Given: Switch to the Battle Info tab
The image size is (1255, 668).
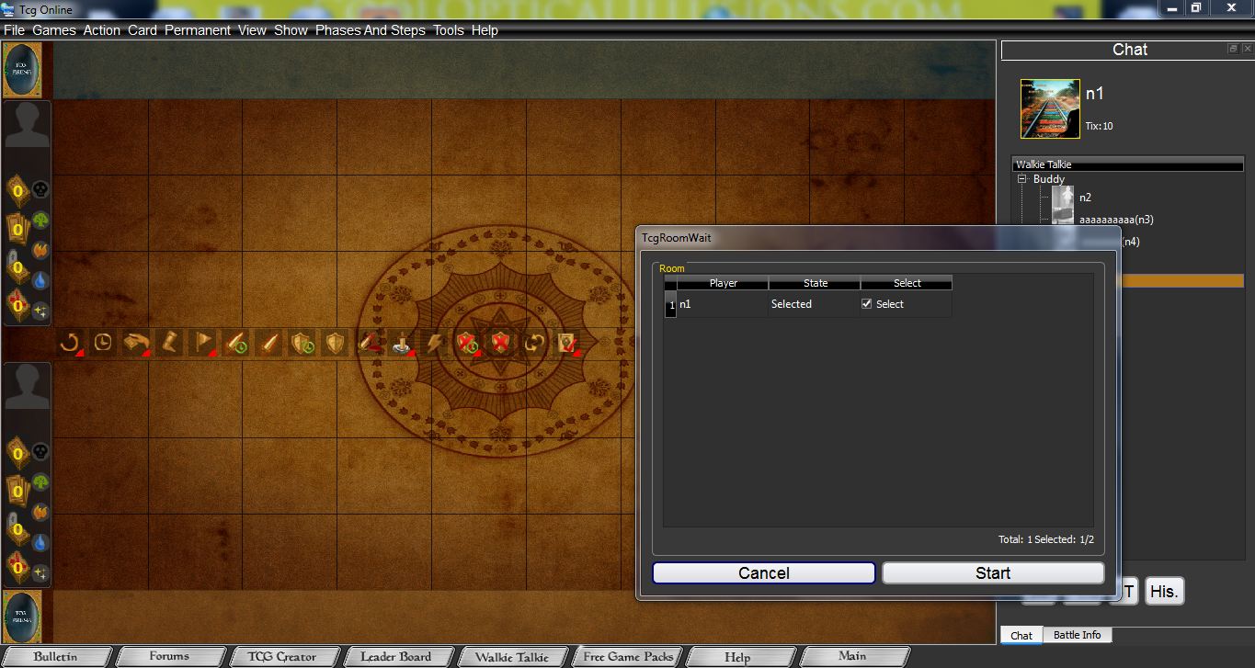Looking at the screenshot, I should (1077, 635).
